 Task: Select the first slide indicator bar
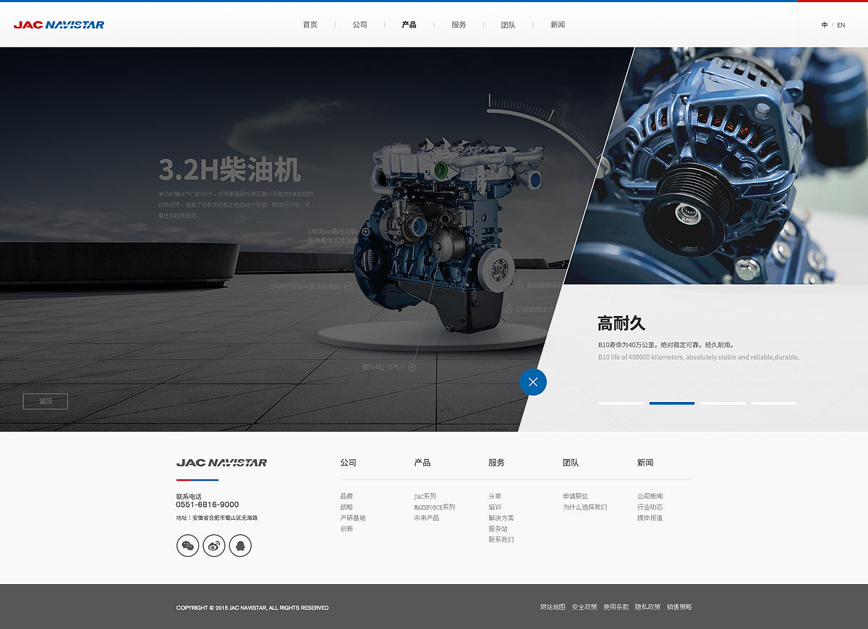621,403
